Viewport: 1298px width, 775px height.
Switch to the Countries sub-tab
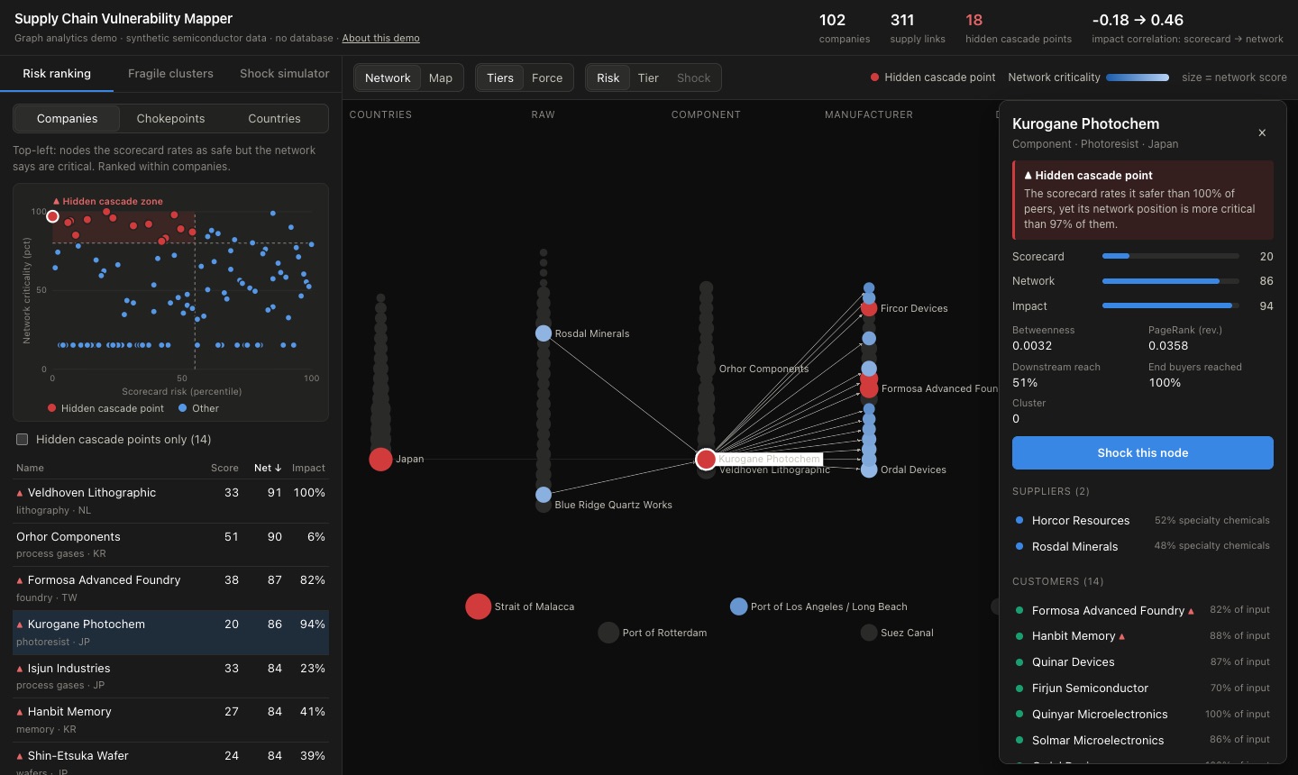point(275,118)
